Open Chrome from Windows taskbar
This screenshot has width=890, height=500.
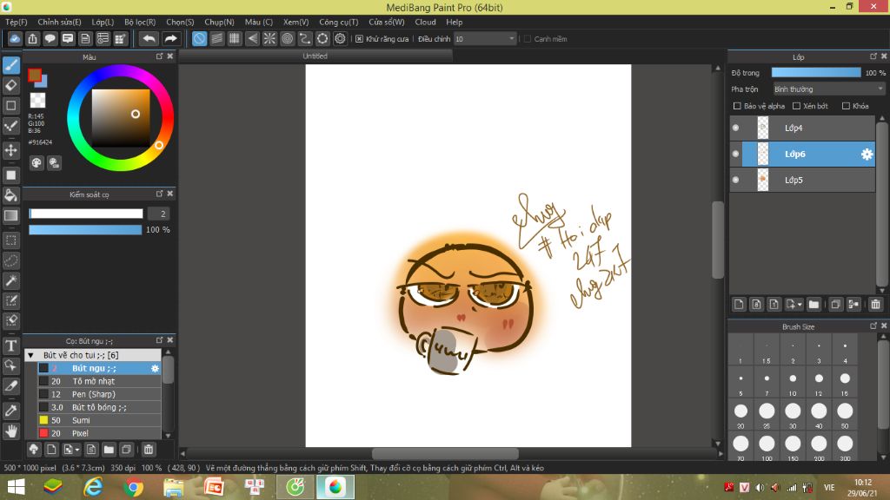[x=133, y=487]
